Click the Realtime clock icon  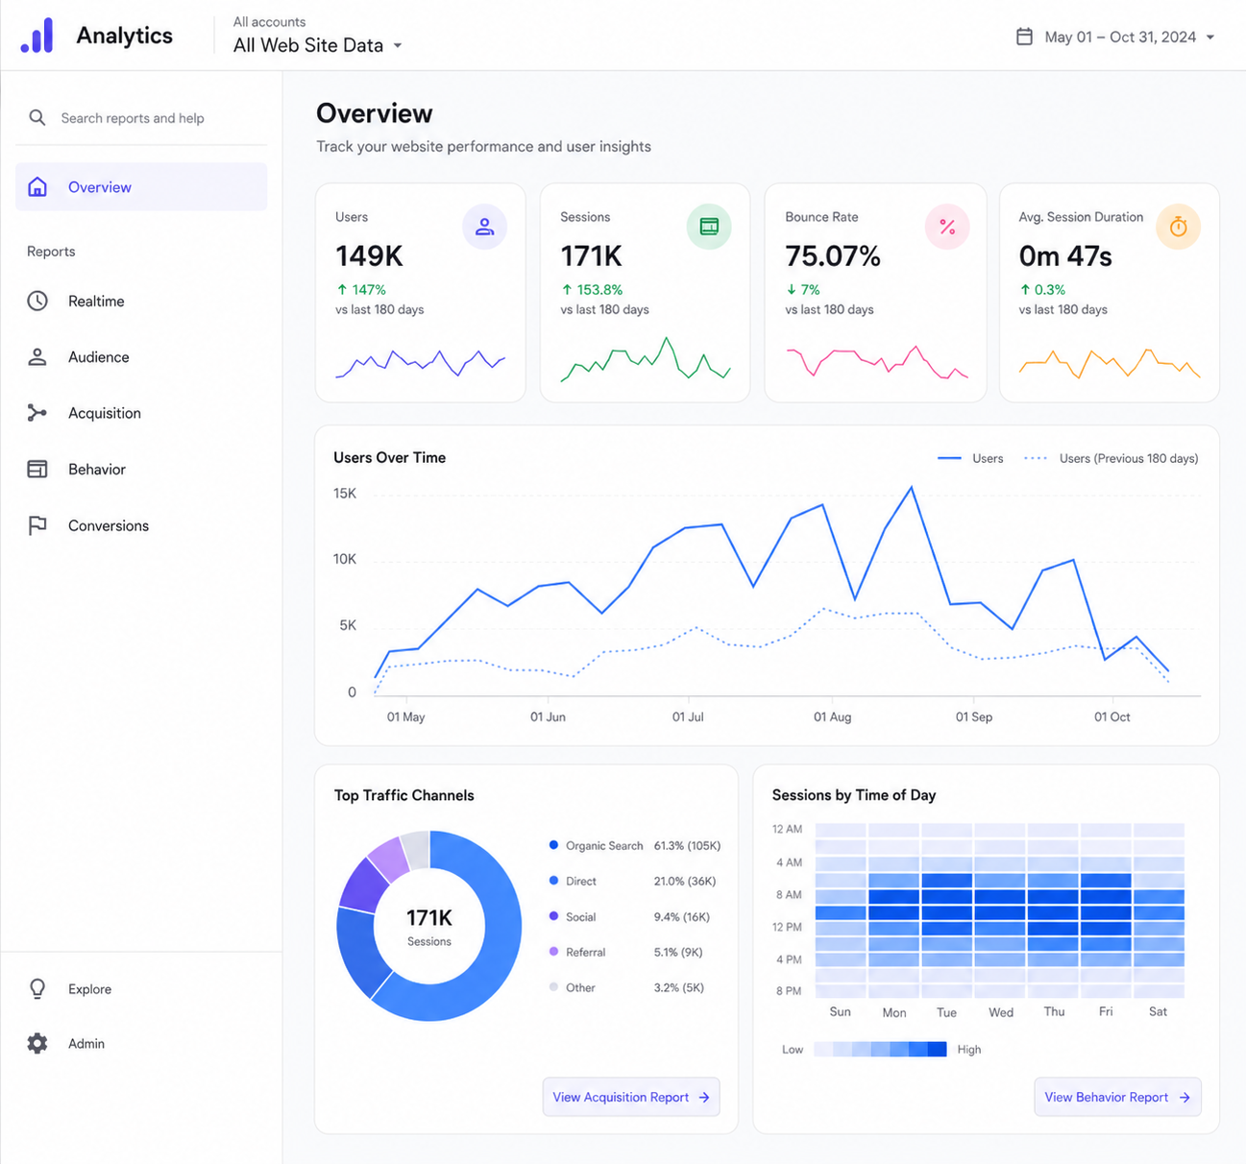pyautogui.click(x=37, y=302)
